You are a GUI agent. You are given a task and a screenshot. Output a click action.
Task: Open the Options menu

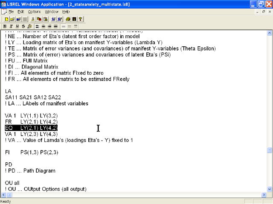point(34,11)
